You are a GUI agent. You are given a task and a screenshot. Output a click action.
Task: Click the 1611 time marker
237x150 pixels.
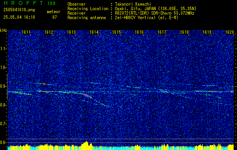pos(26,32)
